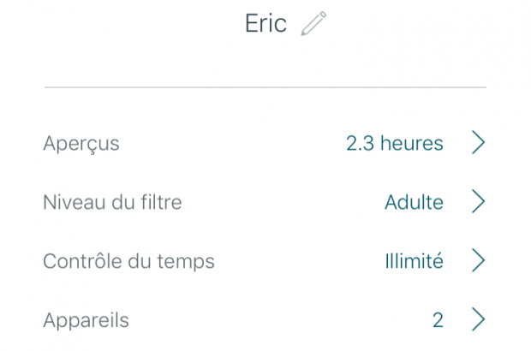Open the filter level chevron next to Adulte
The image size is (531, 351).
[x=478, y=202]
